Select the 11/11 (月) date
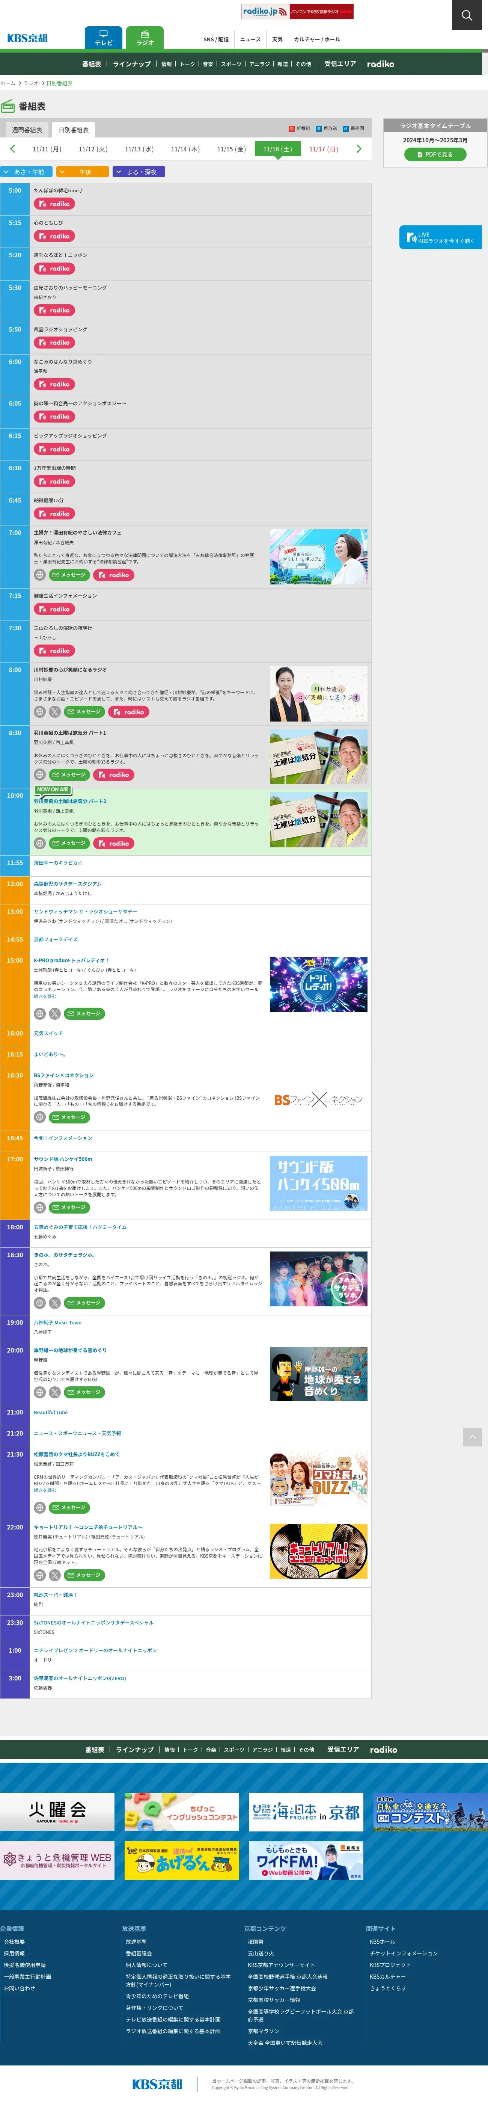This screenshot has width=488, height=2103. [47, 149]
